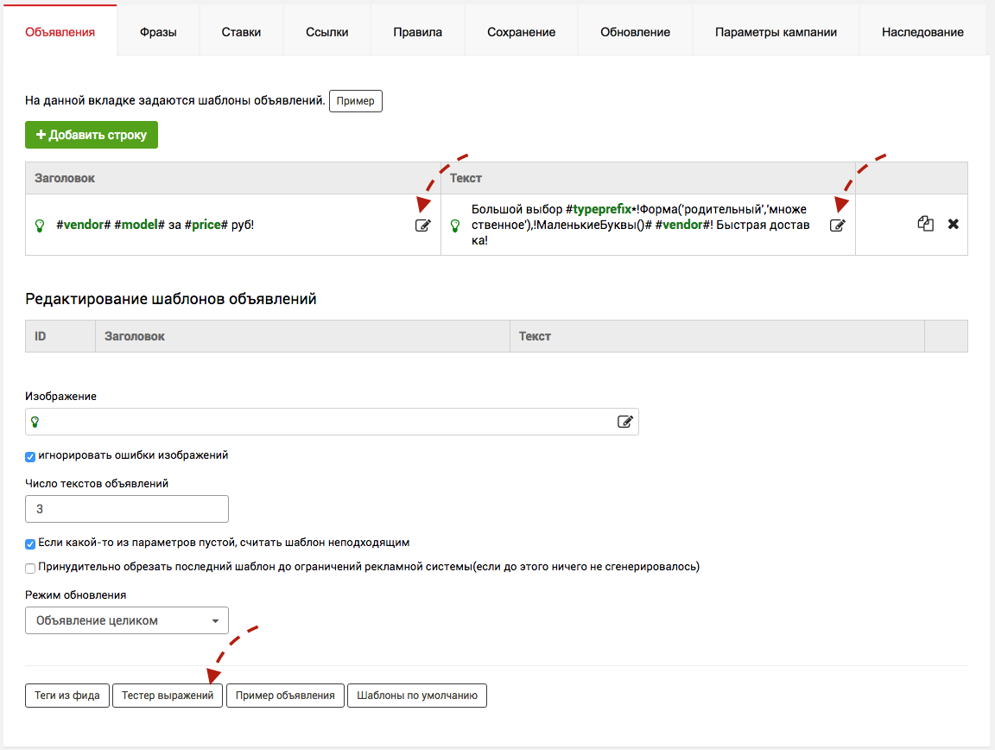995x750 pixels.
Task: Delete the template row with X icon
Action: [954, 224]
